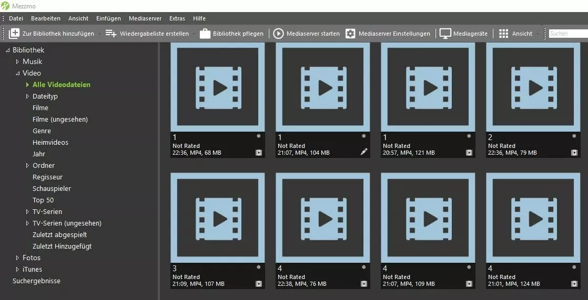
Task: Select Zuletzt Hinzugefügt in the tree
Action: point(62,246)
